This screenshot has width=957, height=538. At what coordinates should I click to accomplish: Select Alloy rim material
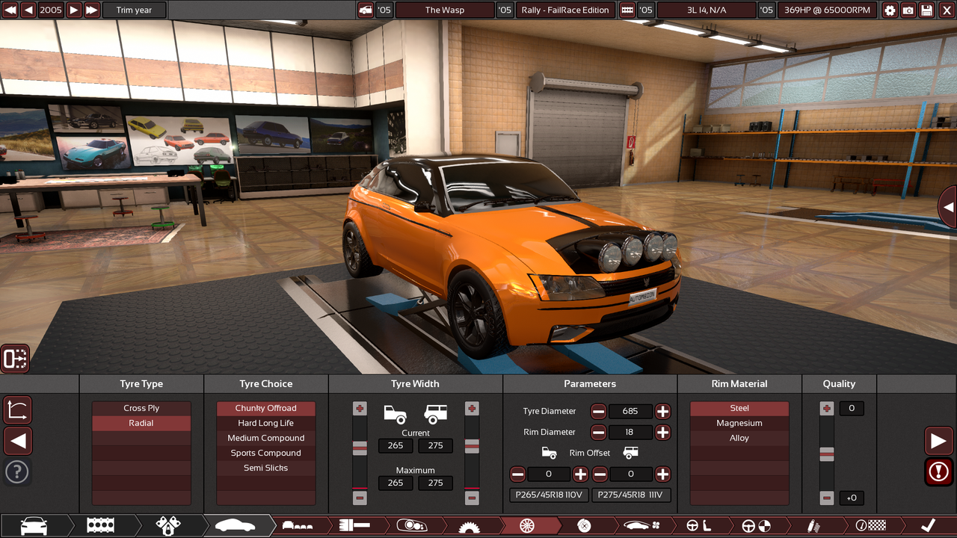click(x=739, y=438)
